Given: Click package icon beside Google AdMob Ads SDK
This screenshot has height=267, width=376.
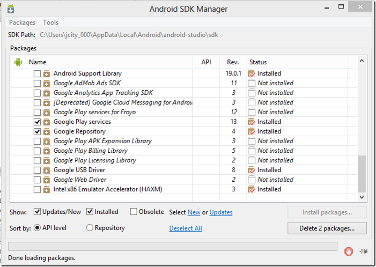Looking at the screenshot, I should (47, 83).
